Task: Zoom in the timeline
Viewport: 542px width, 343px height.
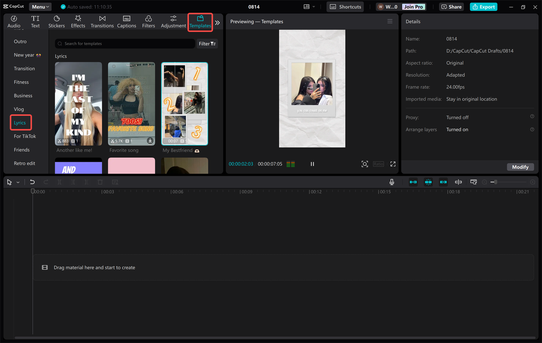Action: 532,182
